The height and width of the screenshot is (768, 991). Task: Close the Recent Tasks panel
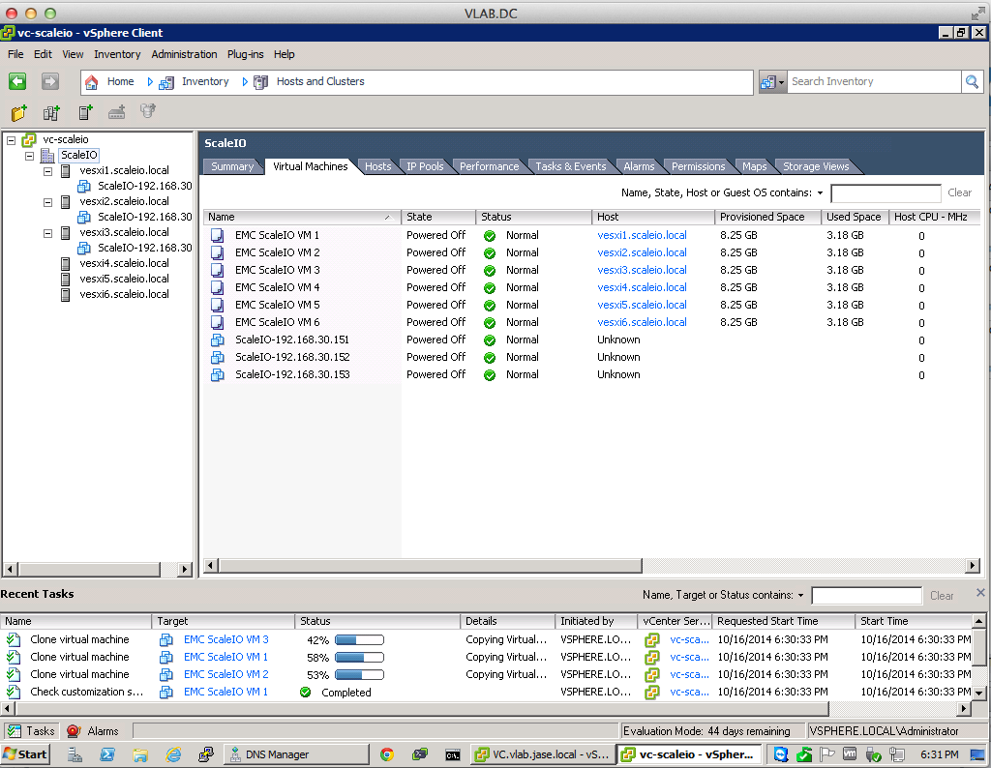(980, 593)
